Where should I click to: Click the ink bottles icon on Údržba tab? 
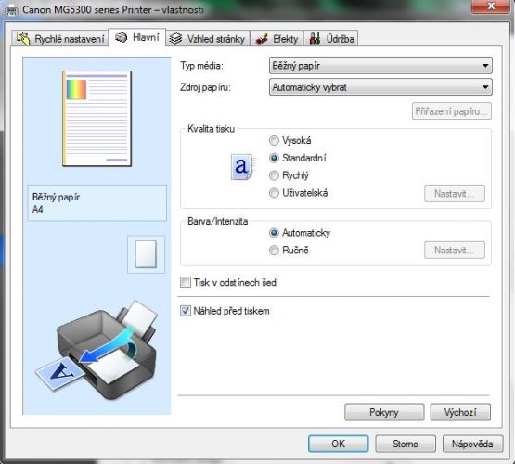pyautogui.click(x=315, y=39)
